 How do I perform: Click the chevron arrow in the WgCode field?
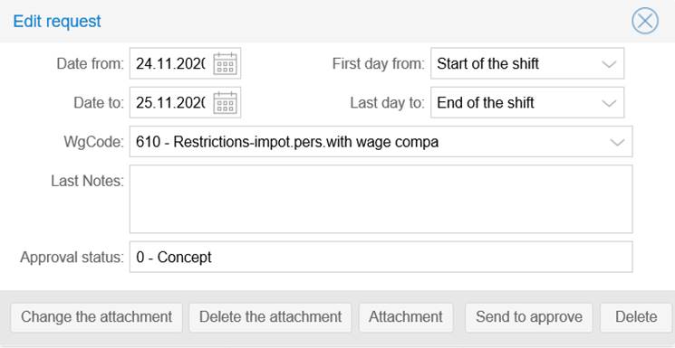(617, 143)
